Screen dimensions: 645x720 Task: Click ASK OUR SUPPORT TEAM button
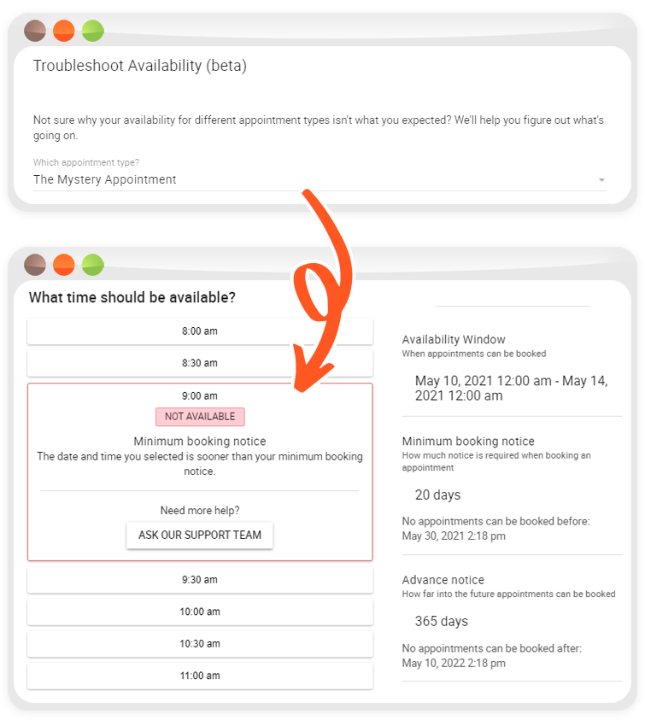(x=200, y=535)
